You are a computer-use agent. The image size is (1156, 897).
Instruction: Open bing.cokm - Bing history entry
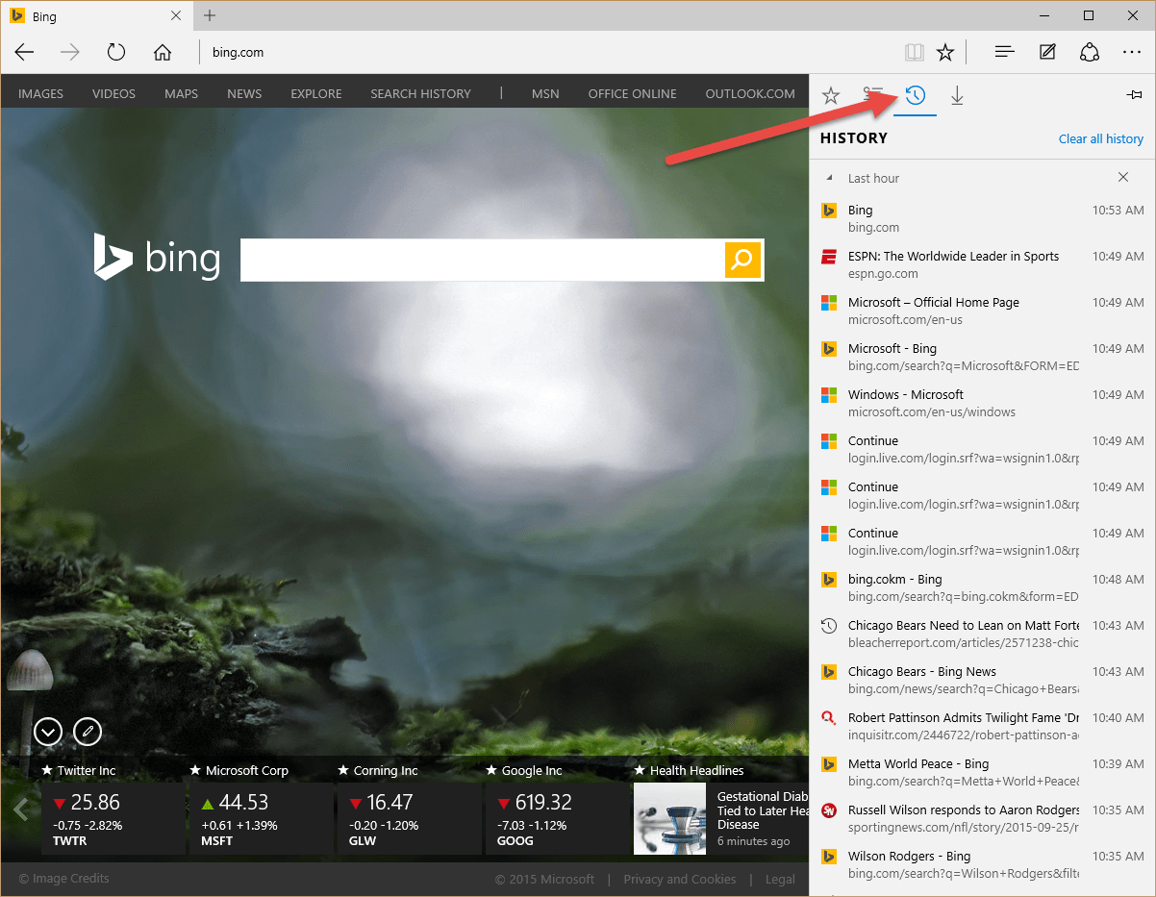(982, 587)
